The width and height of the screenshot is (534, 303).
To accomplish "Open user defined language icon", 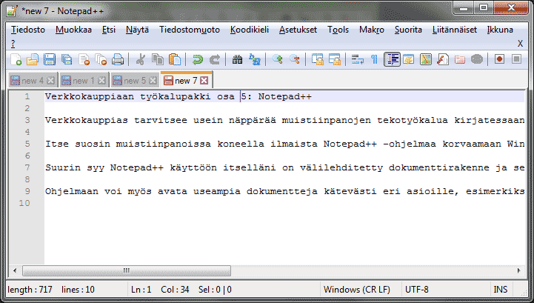I will pyautogui.click(x=408, y=59).
